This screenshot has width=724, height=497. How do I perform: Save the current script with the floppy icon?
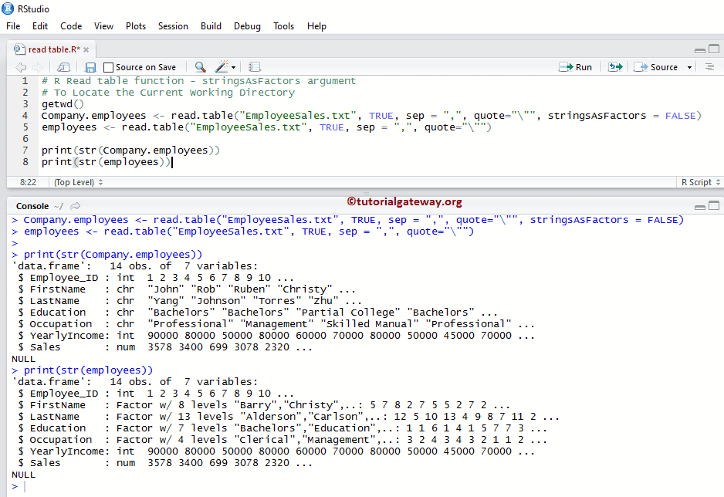90,67
